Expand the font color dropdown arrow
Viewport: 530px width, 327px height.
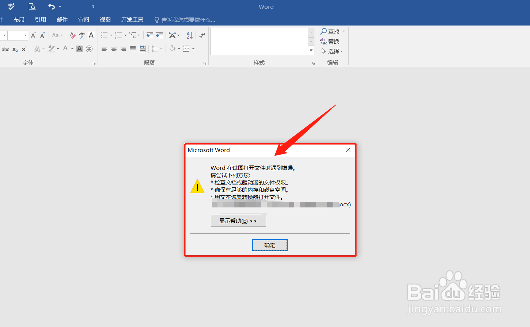(72, 49)
